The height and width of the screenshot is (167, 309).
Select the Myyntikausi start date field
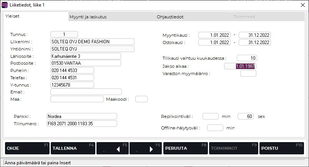point(214,35)
